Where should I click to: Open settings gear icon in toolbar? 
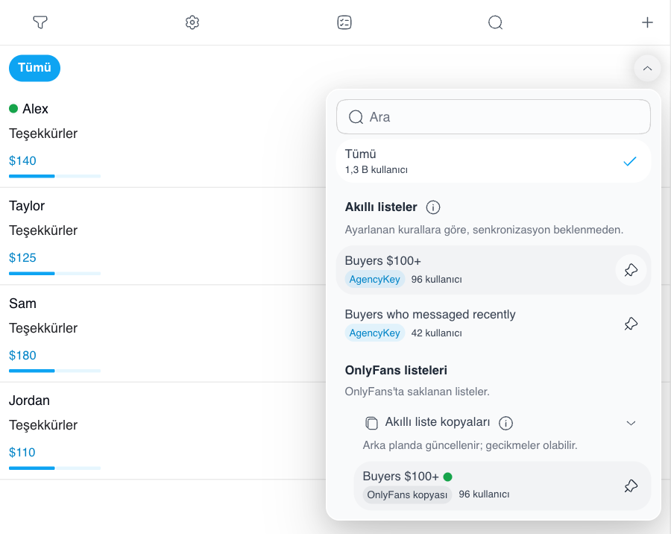(x=192, y=22)
